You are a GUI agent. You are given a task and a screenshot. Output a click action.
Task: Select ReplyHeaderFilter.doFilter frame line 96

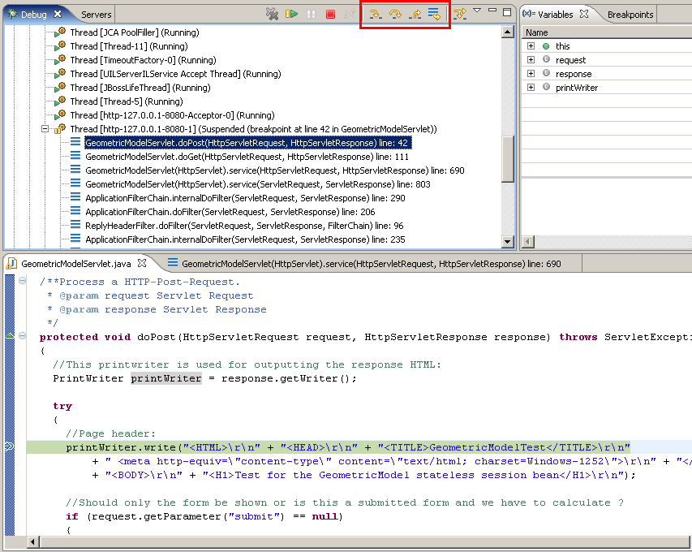[244, 226]
